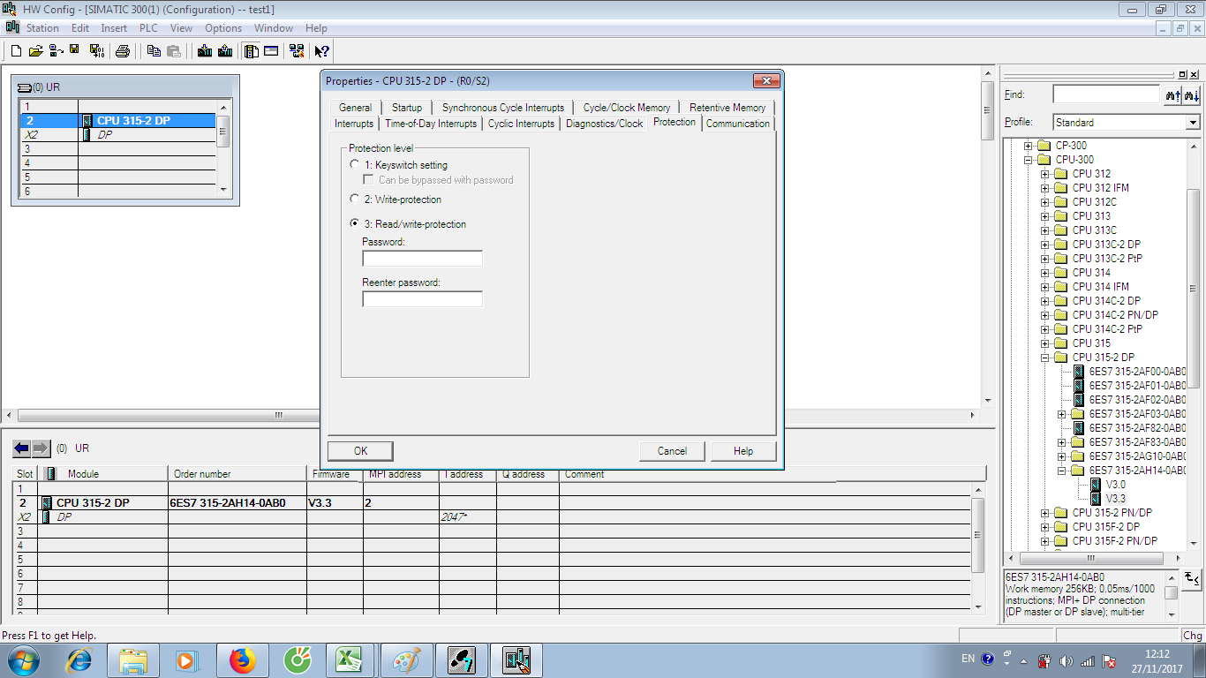Screen dimensions: 1206x678
Task: Click the find-downward binoculars icon in catalog
Action: [x=1192, y=94]
